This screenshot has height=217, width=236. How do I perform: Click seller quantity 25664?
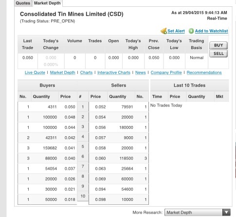(x=127, y=168)
